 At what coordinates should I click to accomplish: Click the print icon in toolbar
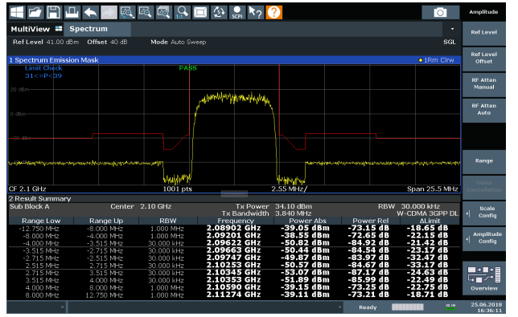(72, 12)
